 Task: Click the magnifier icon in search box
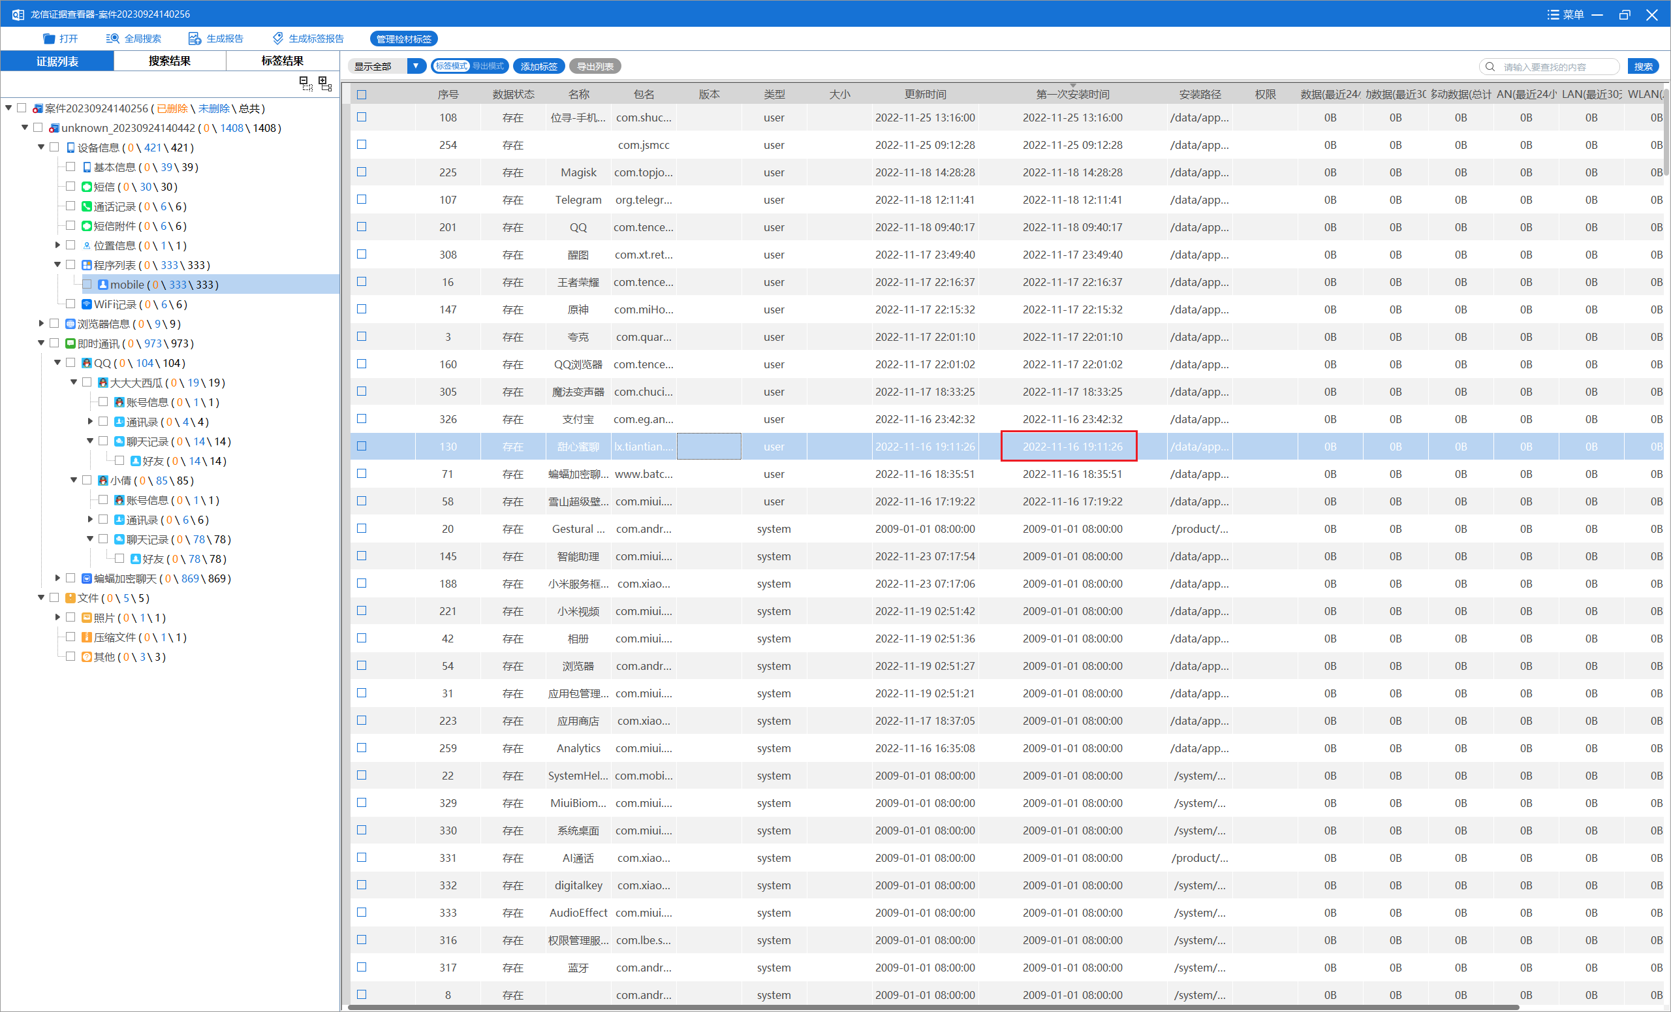(x=1490, y=67)
